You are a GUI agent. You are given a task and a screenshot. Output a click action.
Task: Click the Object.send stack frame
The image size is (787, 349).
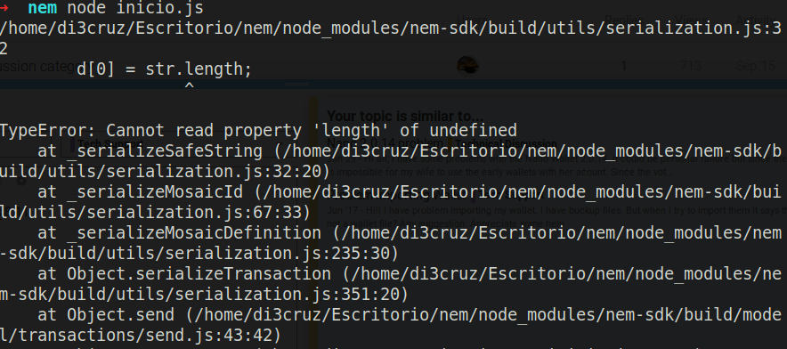click(391, 325)
